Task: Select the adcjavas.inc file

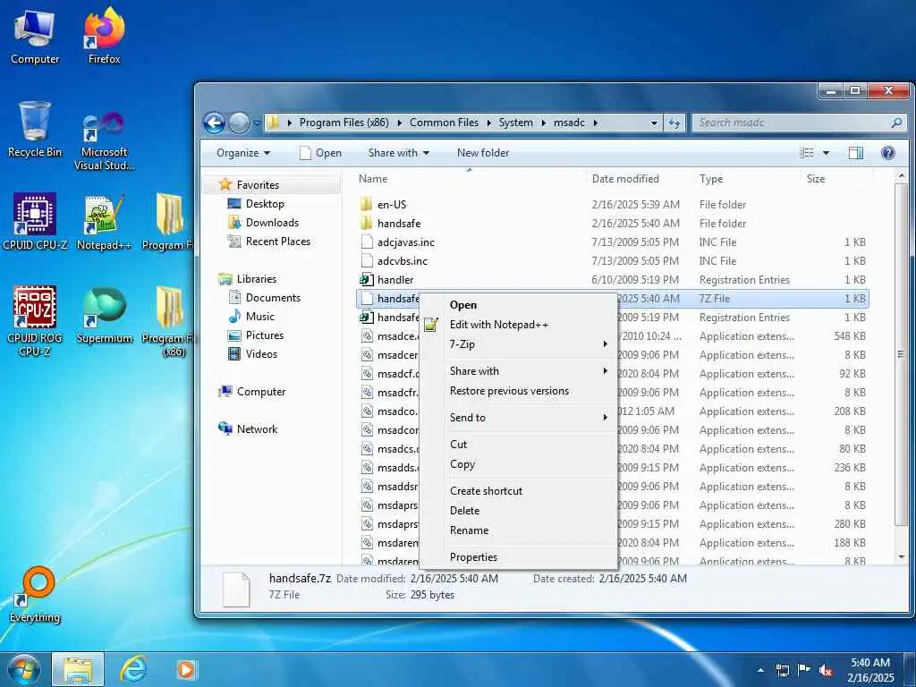Action: (x=612, y=242)
